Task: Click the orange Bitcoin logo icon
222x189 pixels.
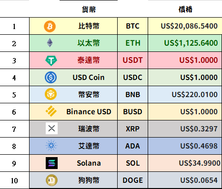Action: pos(50,26)
